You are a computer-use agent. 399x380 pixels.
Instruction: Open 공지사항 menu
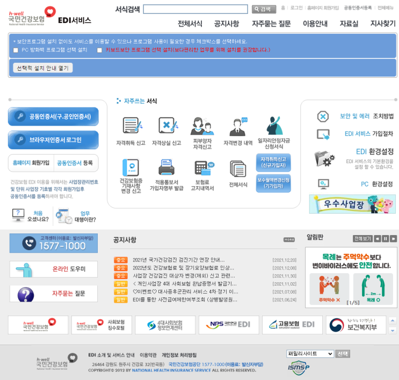[x=227, y=24]
